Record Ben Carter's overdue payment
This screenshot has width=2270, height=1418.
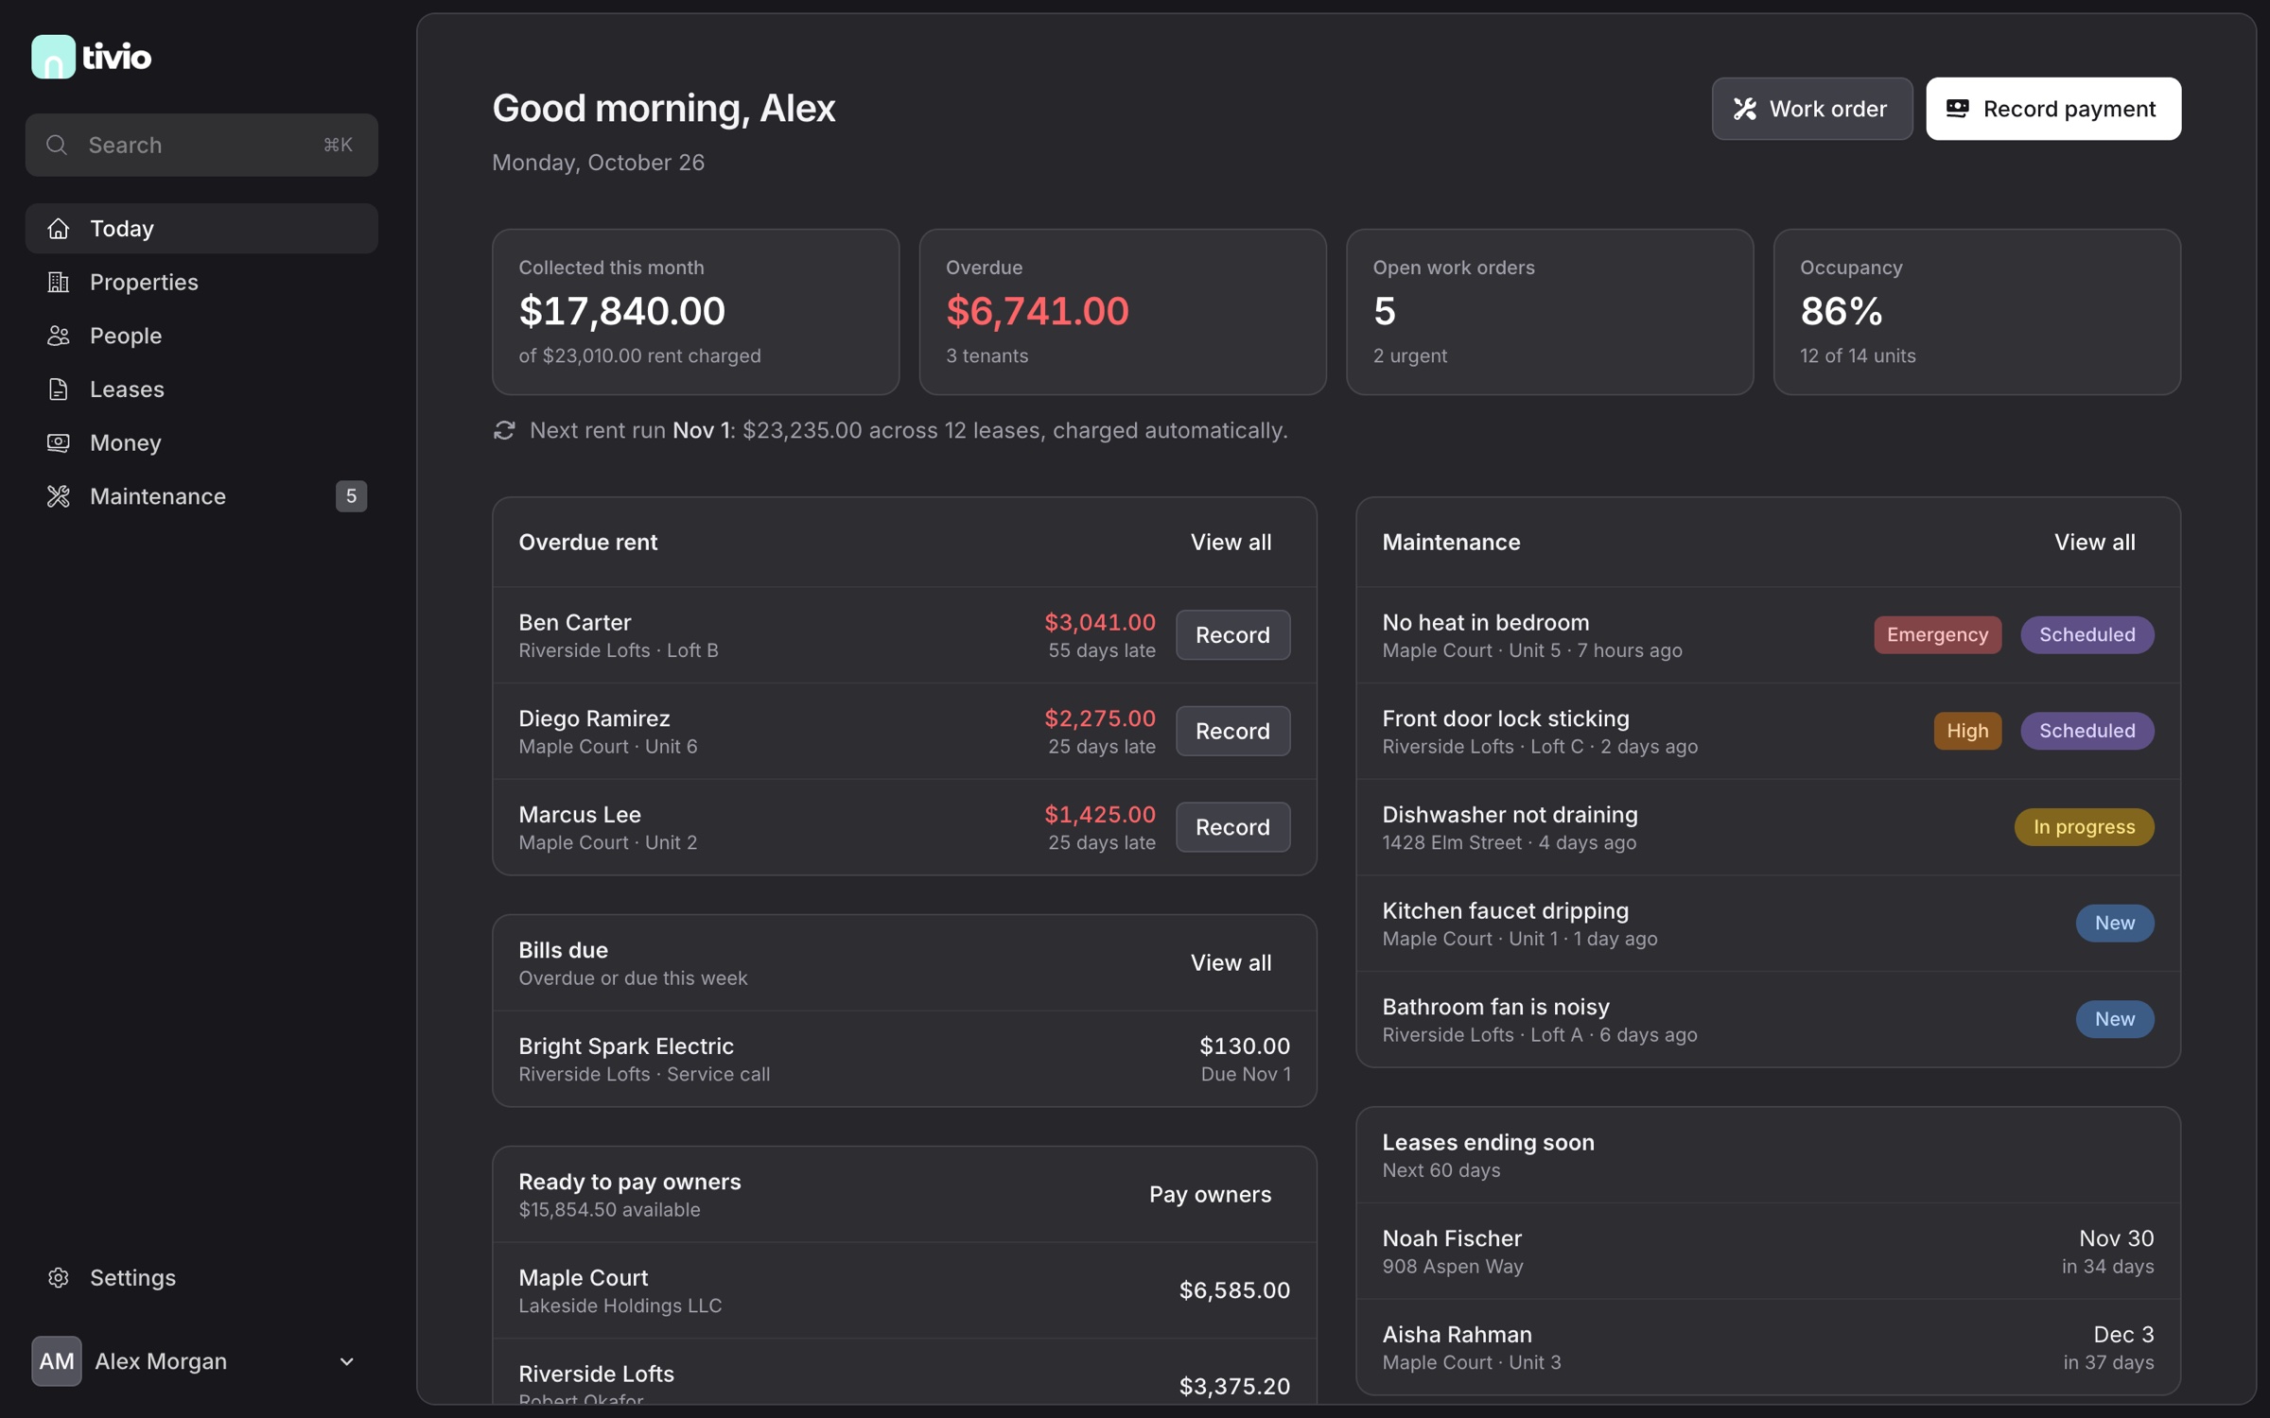1232,635
